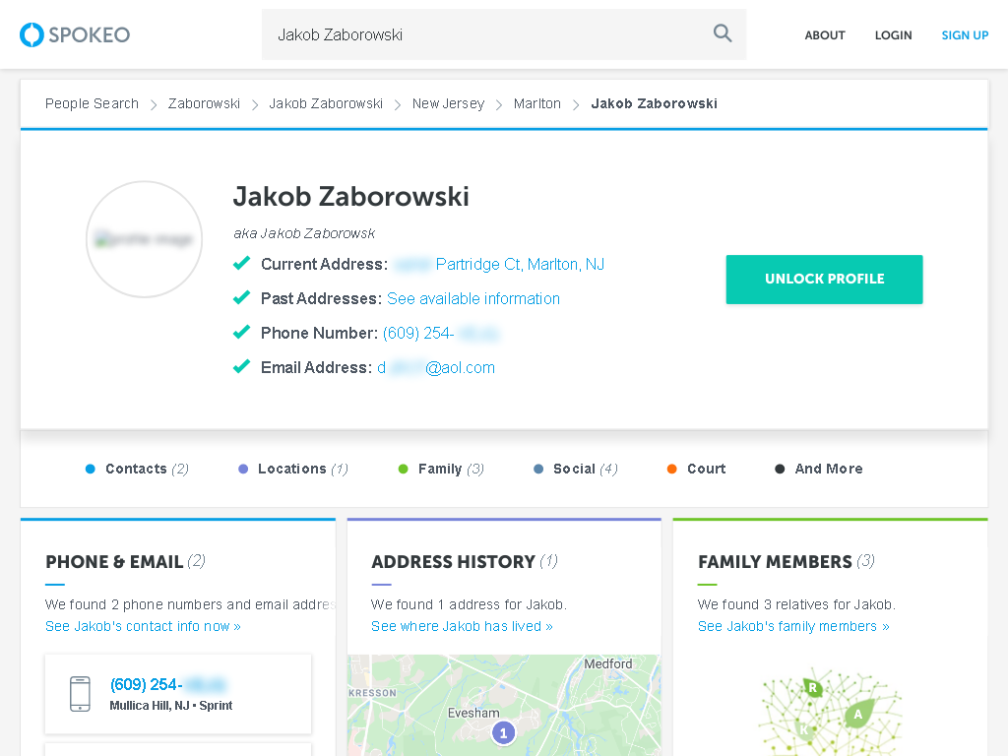Click the numbered map marker near Evesham
The height and width of the screenshot is (756, 1008).
pos(503,732)
